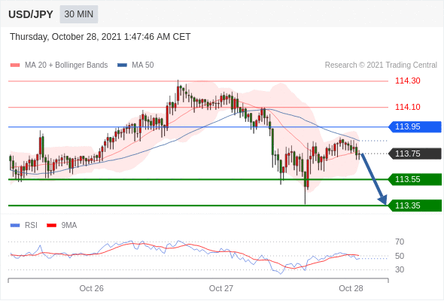The width and height of the screenshot is (444, 301).
Task: Click the blue 113.95 pivot price tag
Action: pyautogui.click(x=415, y=127)
